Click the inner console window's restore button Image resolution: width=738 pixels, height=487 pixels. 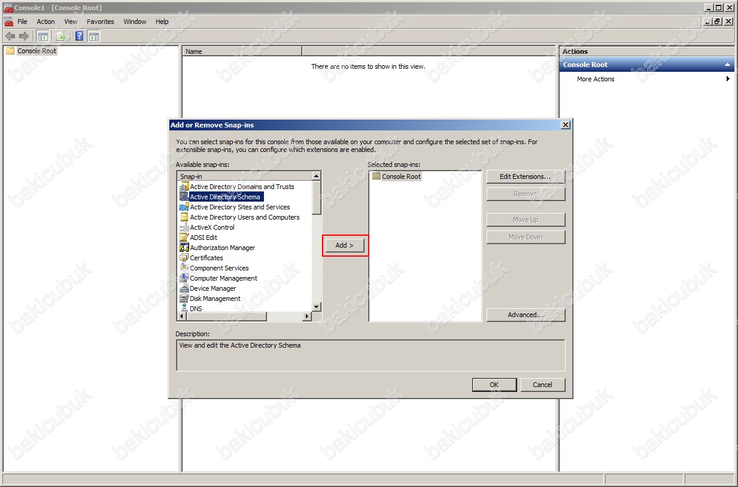click(717, 22)
